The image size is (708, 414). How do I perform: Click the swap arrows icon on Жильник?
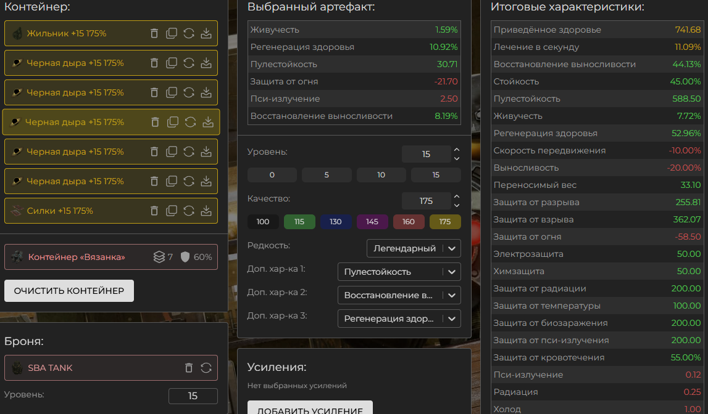[189, 33]
